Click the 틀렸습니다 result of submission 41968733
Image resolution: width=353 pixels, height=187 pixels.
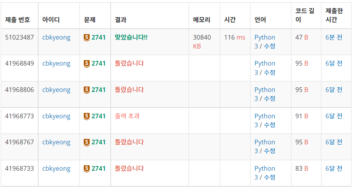(x=129, y=169)
